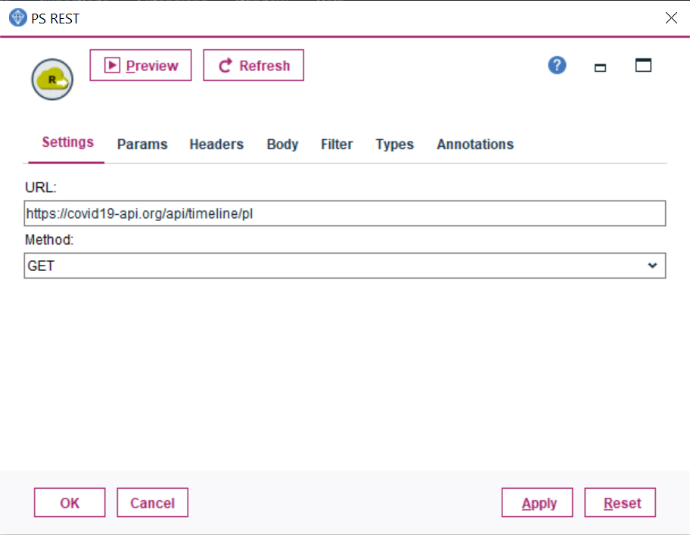Expand the Method dropdown showing GET
Image resolution: width=690 pixels, height=535 pixels.
pos(344,266)
